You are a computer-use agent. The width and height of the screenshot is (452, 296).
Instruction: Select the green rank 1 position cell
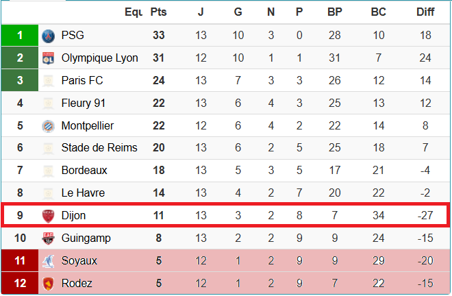pos(20,36)
